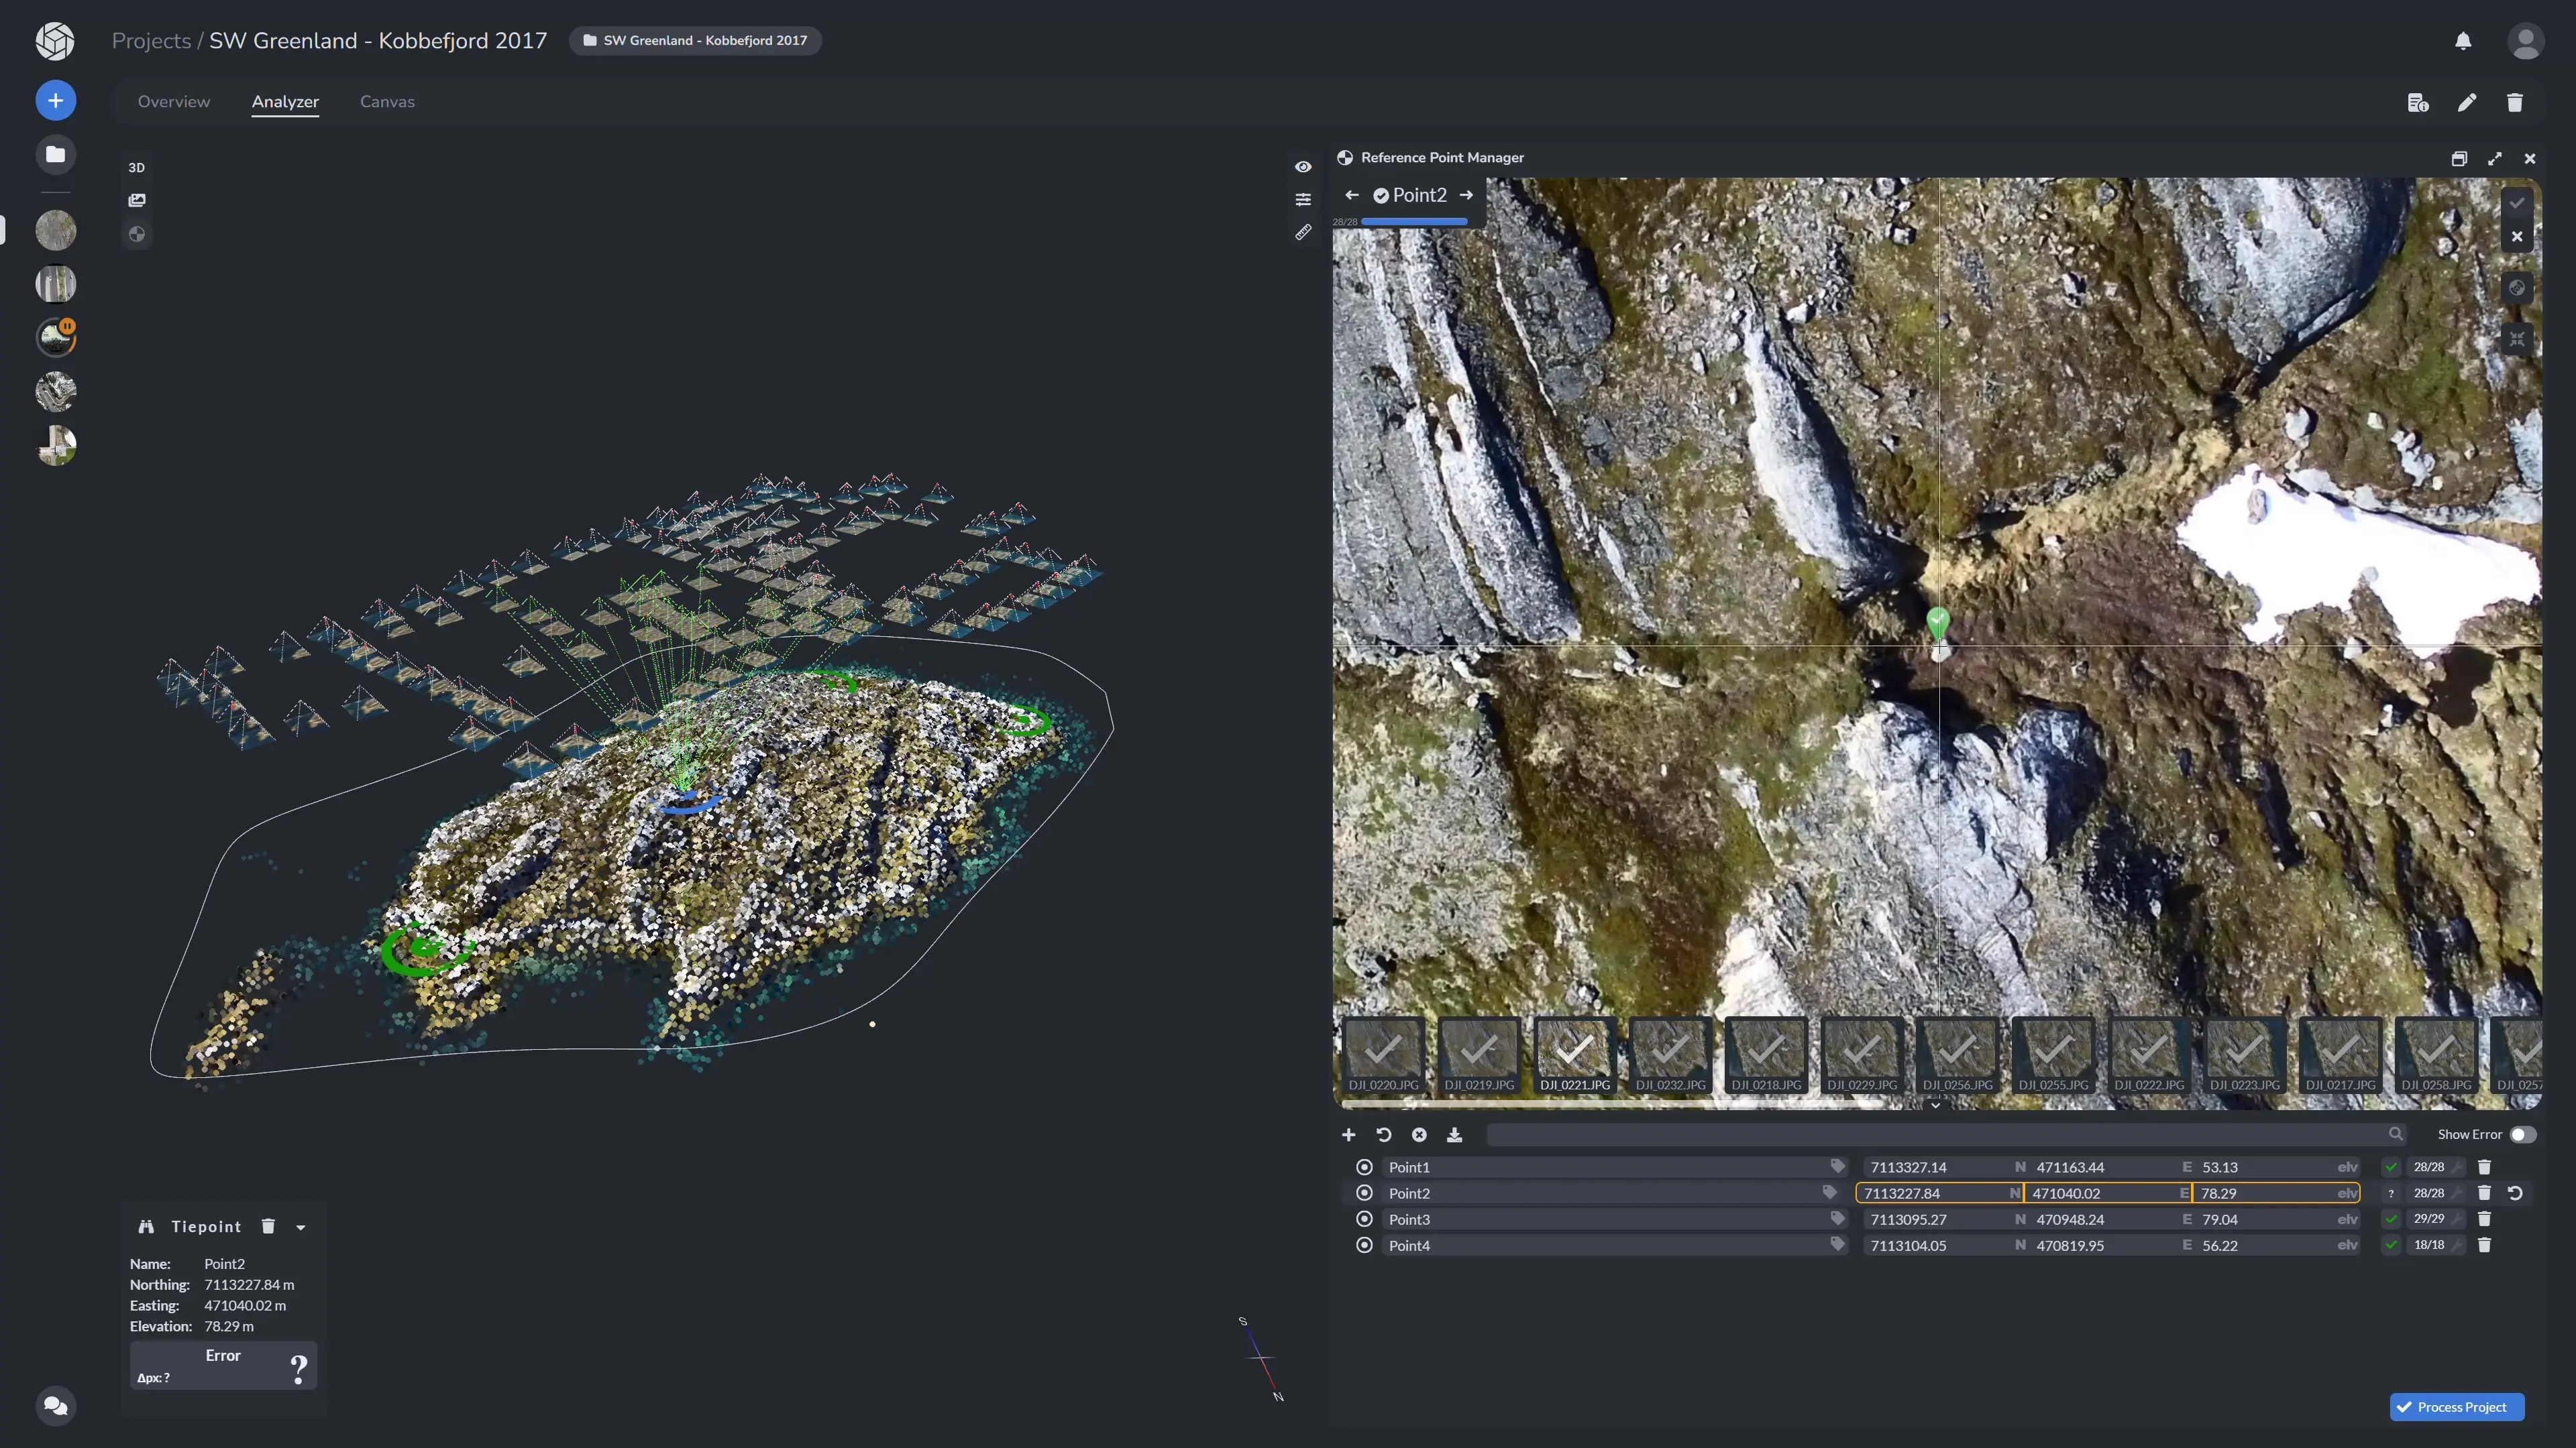Click the Process Project button

click(x=2456, y=1407)
